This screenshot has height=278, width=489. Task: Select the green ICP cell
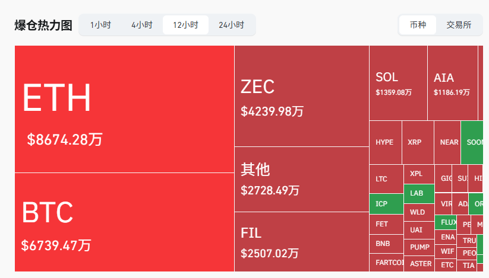386,204
